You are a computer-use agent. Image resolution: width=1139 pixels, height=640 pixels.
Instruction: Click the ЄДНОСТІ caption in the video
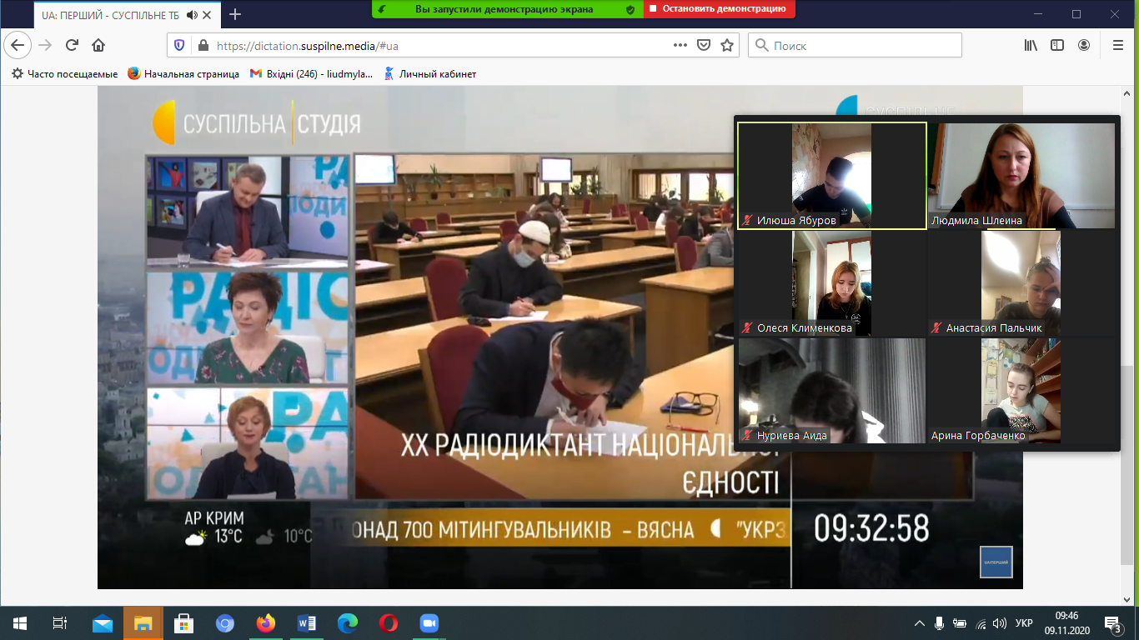731,482
